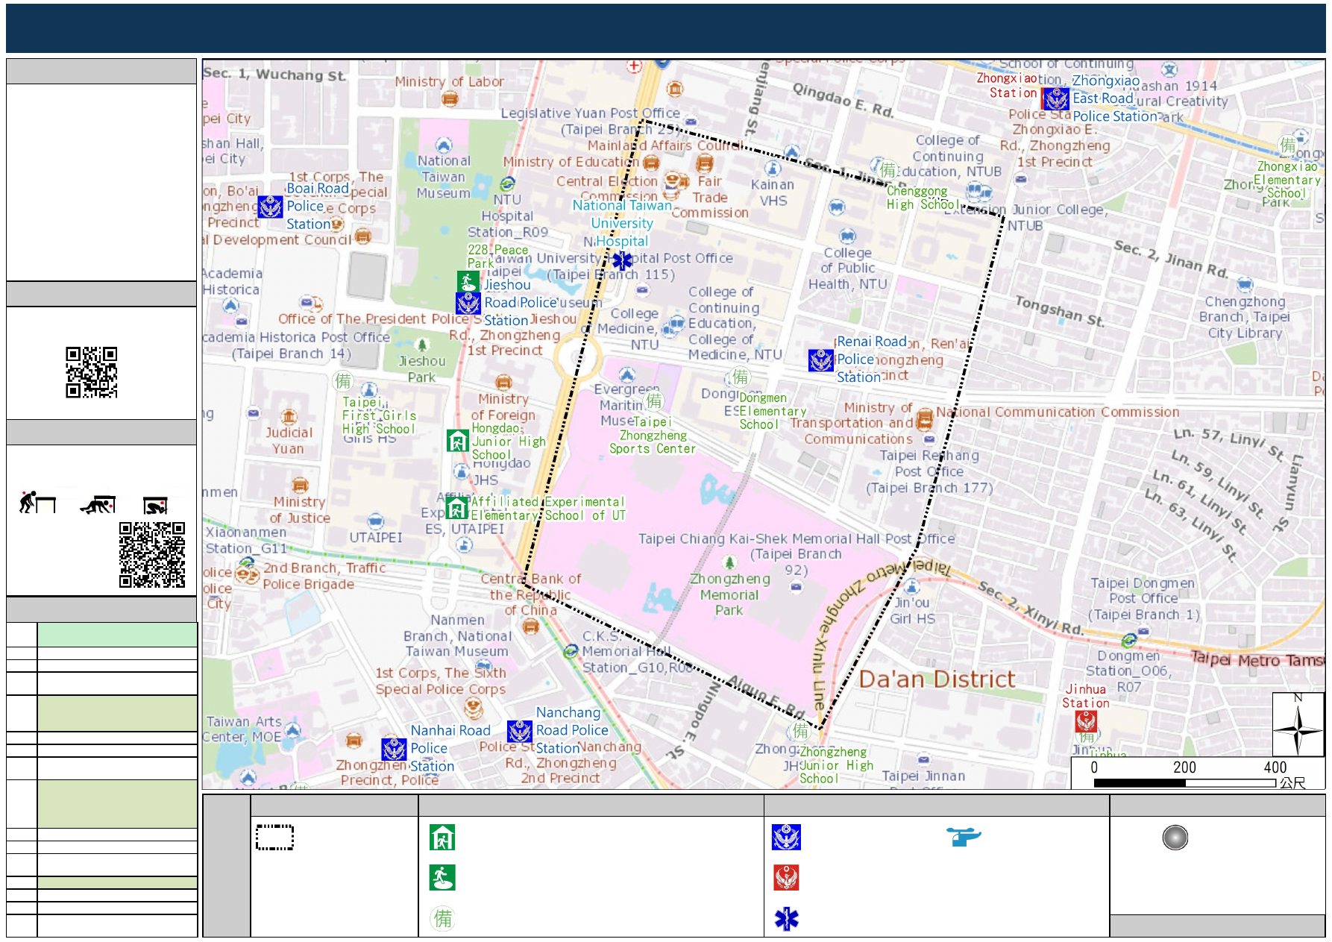Click the Affiliated Experimental Elementary School shelter icon
This screenshot has width=1332, height=942.
[x=456, y=508]
